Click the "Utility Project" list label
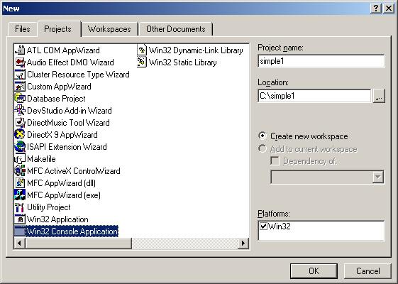398x284 pixels. (49, 207)
